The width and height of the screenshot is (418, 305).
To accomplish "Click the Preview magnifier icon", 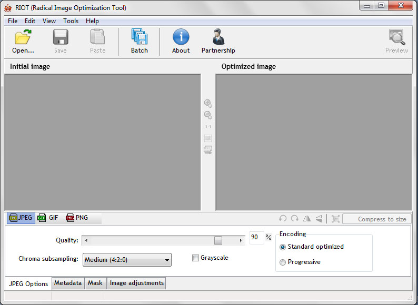I will coord(396,37).
